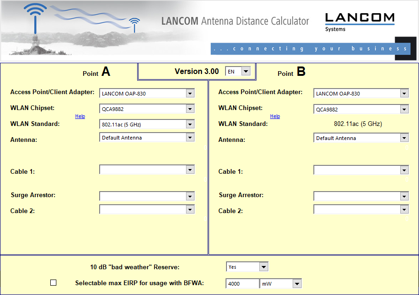Viewport: 419px width, 295px height.
Task: Select Point A Surge Arrestor dropdown
Action: pos(147,195)
